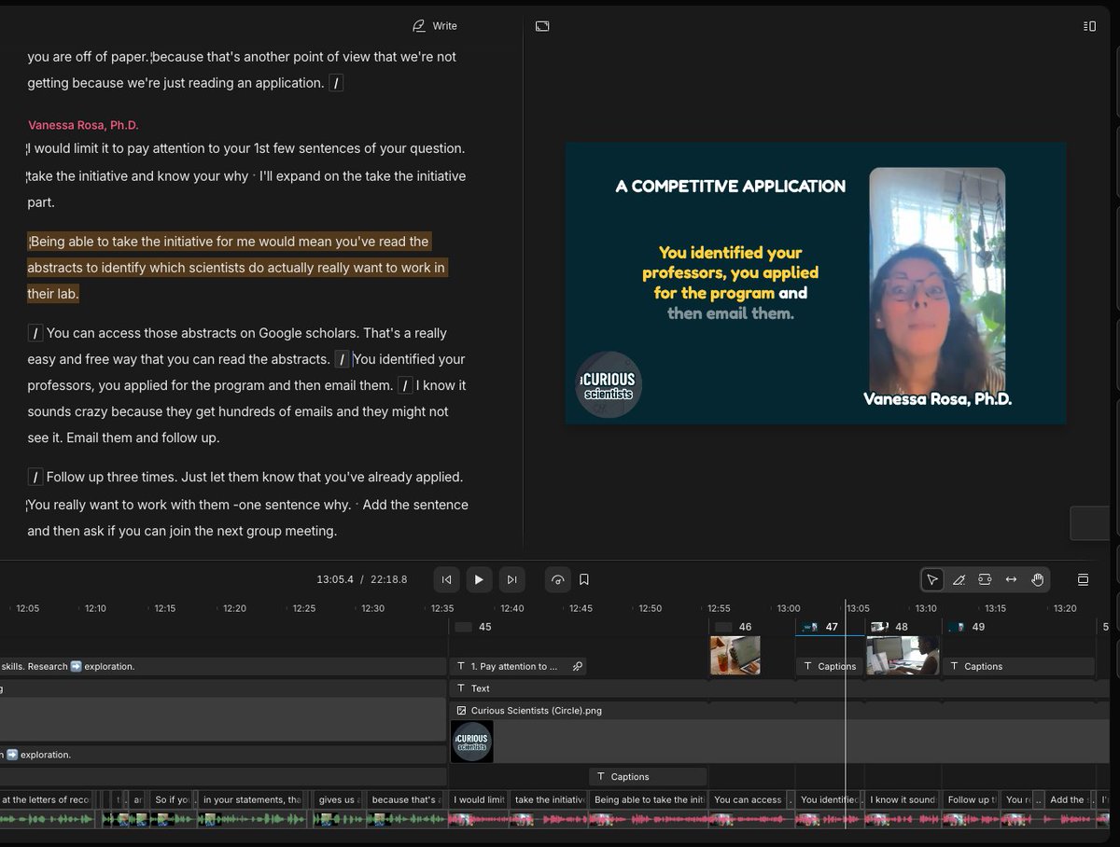Select the Captions clip below the logo track
Screen dimensions: 1120x847
click(x=648, y=777)
